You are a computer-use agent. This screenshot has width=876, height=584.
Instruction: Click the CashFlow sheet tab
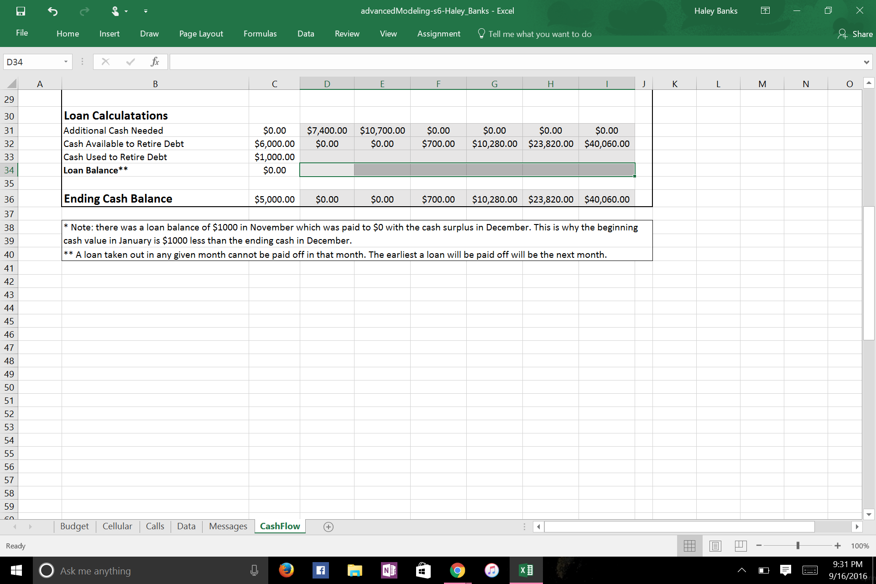pos(280,526)
